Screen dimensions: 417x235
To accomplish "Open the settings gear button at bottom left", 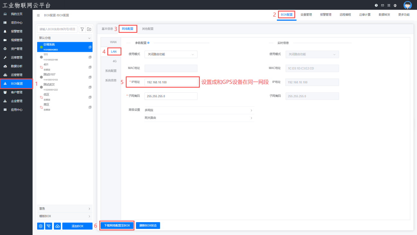I will click(41, 226).
